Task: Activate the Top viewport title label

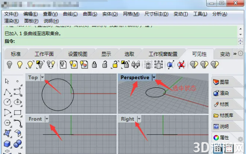Action: click(x=33, y=77)
